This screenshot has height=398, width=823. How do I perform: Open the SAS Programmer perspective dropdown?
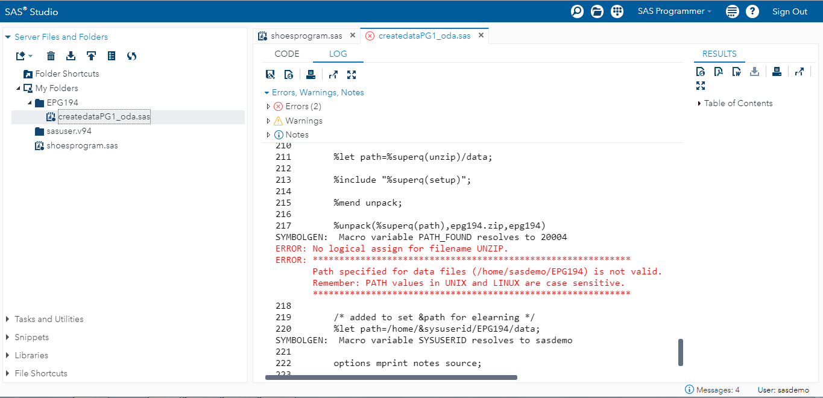[x=673, y=11]
